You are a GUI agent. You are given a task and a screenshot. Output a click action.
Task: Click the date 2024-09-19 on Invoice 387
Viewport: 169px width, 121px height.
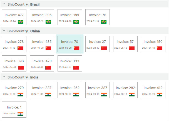pos(93,94)
